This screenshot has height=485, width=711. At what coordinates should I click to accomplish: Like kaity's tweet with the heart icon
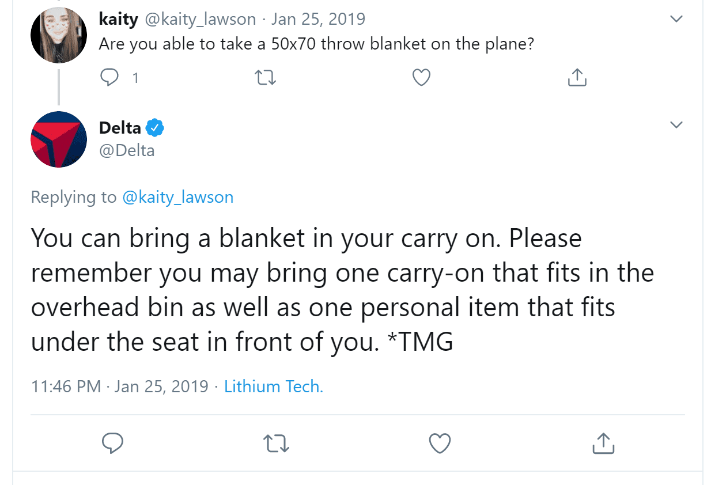[x=422, y=77]
